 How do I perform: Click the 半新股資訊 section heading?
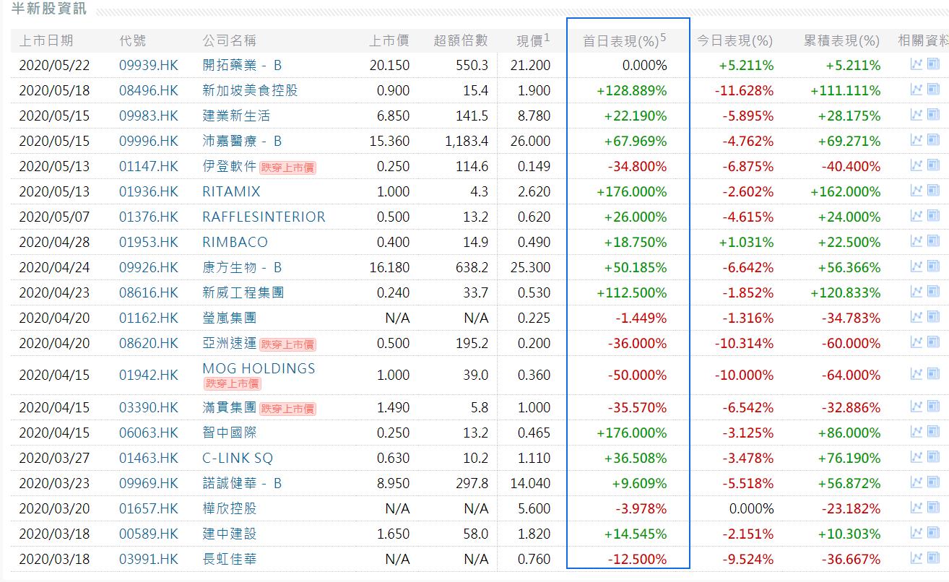pyautogui.click(x=49, y=9)
